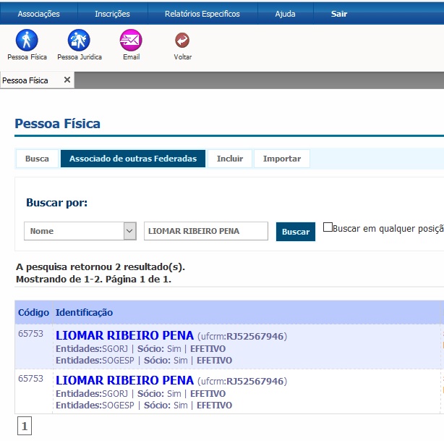Open first LIOMAR RIBEIRO PENA result

124,336
